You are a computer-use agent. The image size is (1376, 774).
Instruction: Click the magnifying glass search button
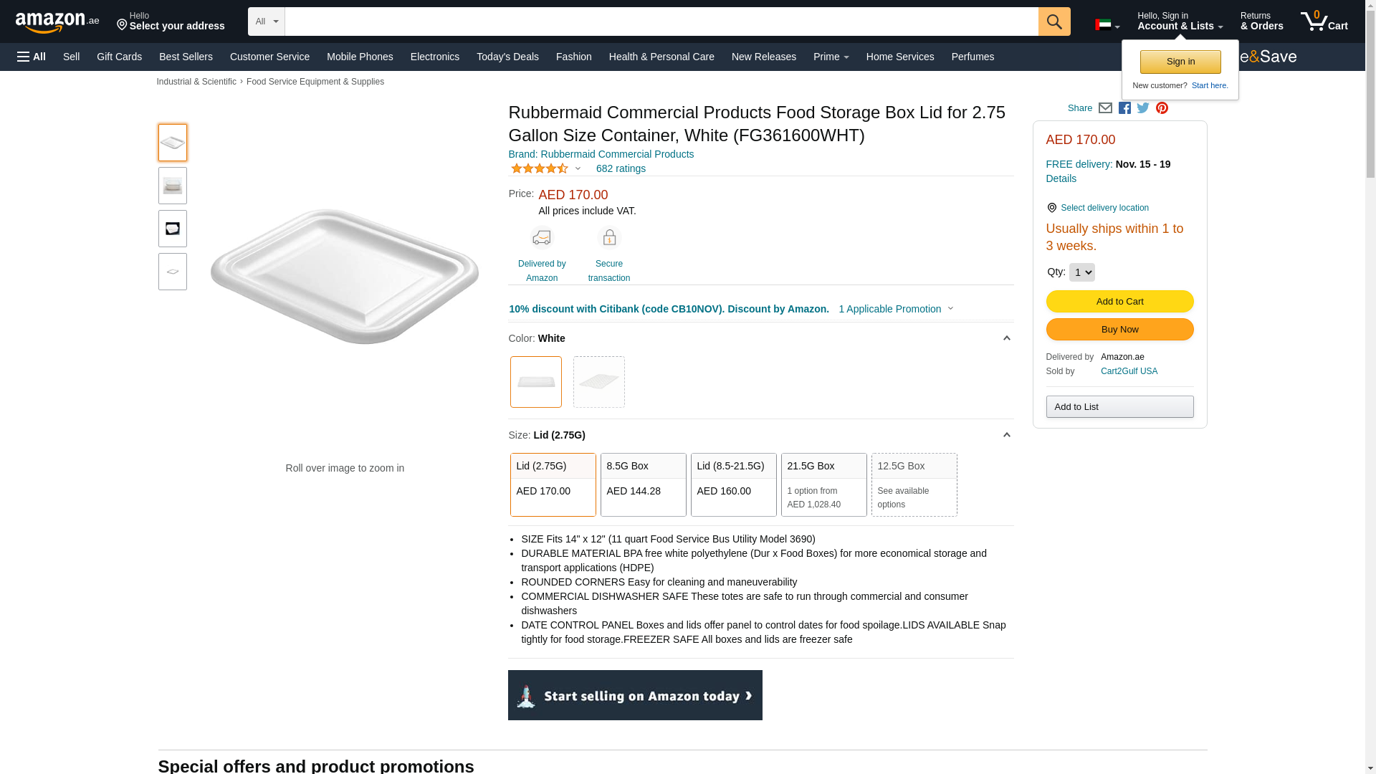click(1053, 21)
